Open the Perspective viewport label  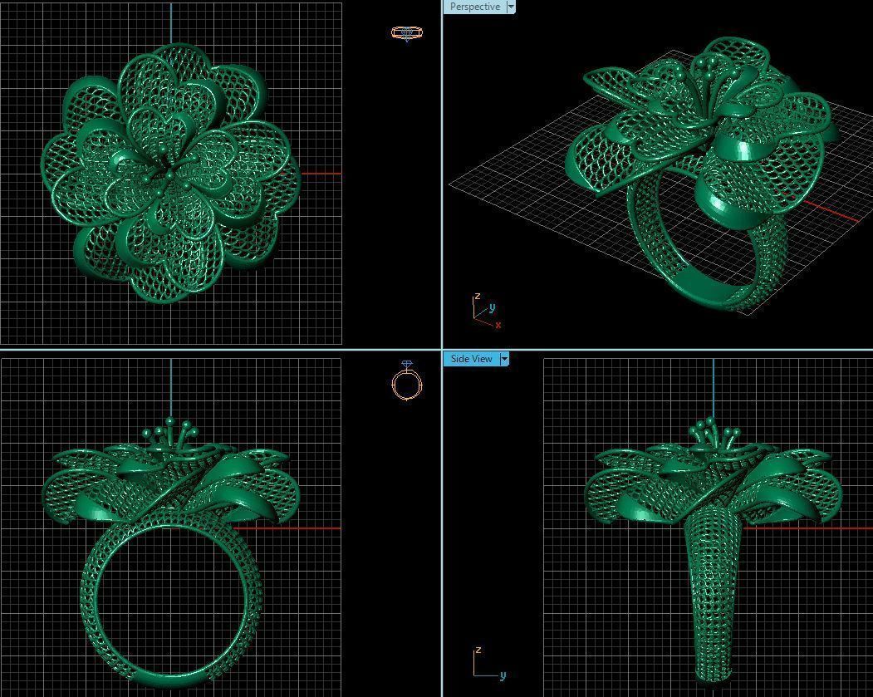tap(475, 7)
